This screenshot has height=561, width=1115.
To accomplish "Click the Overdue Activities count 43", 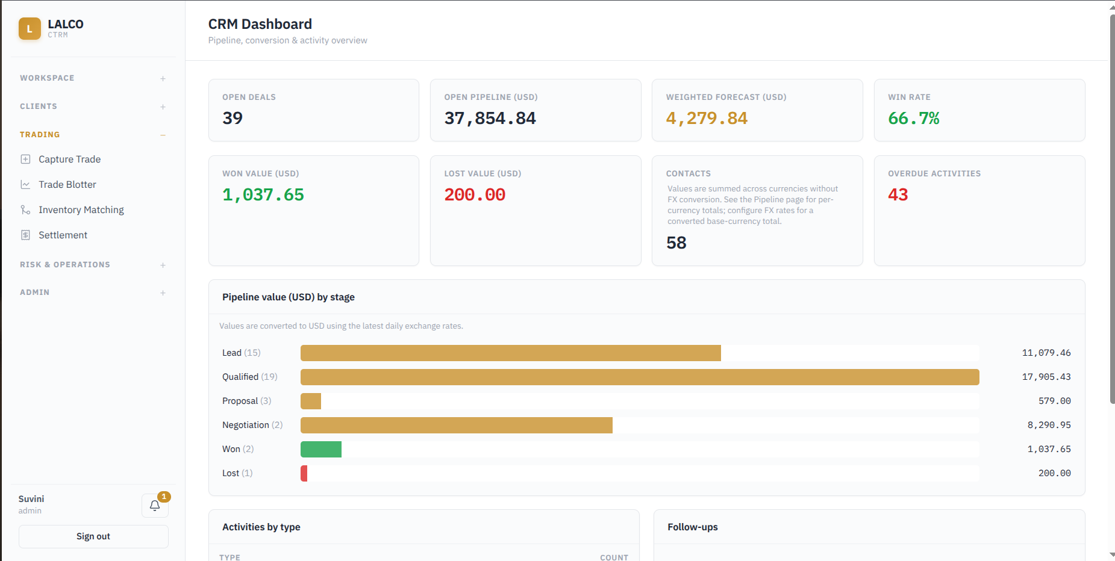I will coord(898,194).
